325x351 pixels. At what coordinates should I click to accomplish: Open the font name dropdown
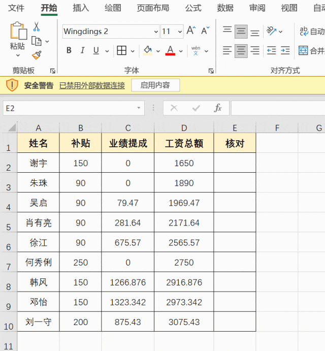tap(156, 31)
